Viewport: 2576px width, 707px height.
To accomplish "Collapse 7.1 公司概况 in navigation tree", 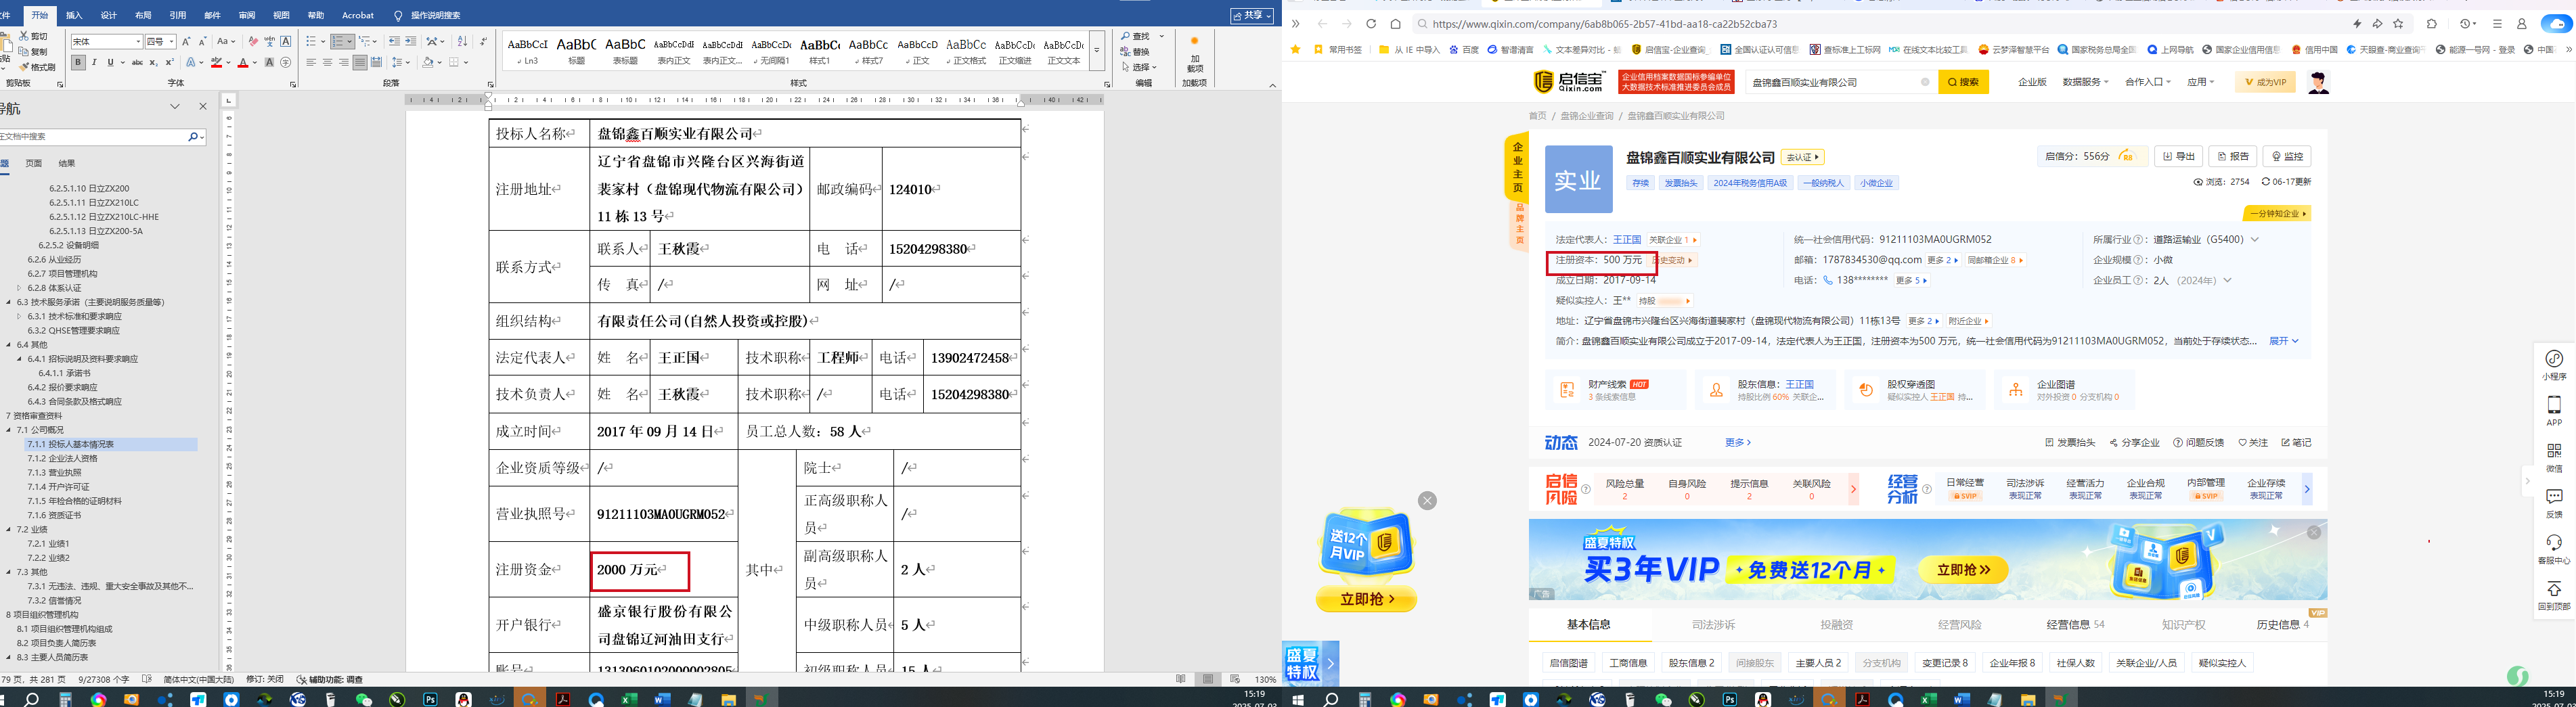I will 9,430.
